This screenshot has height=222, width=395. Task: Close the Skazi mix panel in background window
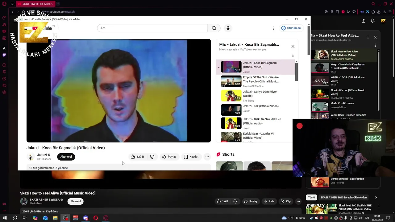pyautogui.click(x=375, y=37)
